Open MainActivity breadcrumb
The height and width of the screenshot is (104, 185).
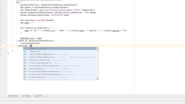click(x=13, y=96)
